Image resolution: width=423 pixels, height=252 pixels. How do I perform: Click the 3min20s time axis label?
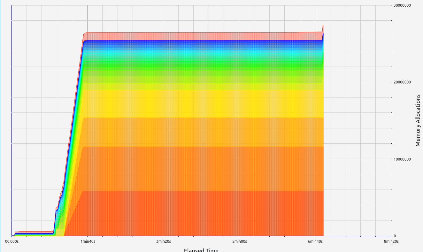(163, 242)
